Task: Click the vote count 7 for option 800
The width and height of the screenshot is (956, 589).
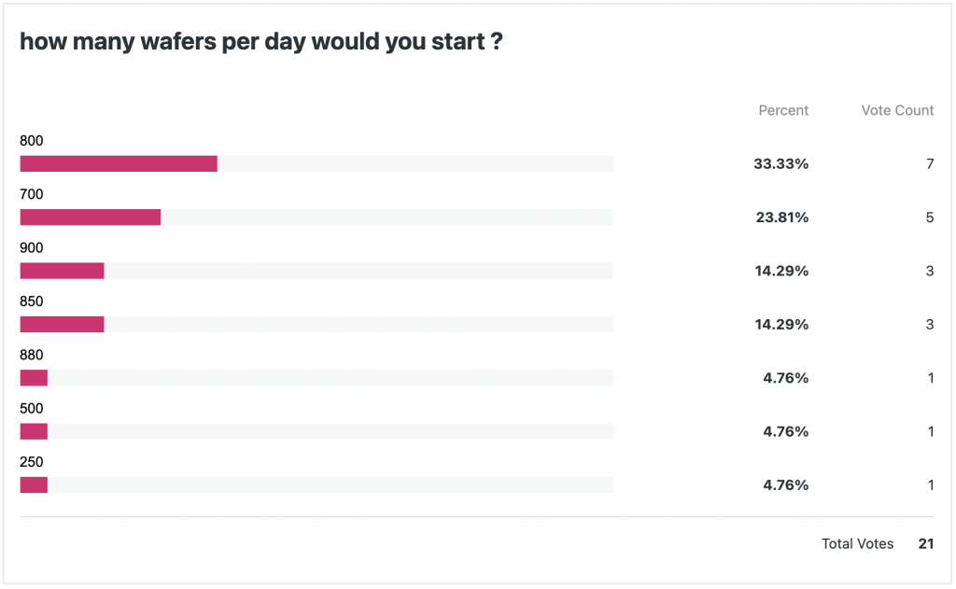Action: click(930, 163)
